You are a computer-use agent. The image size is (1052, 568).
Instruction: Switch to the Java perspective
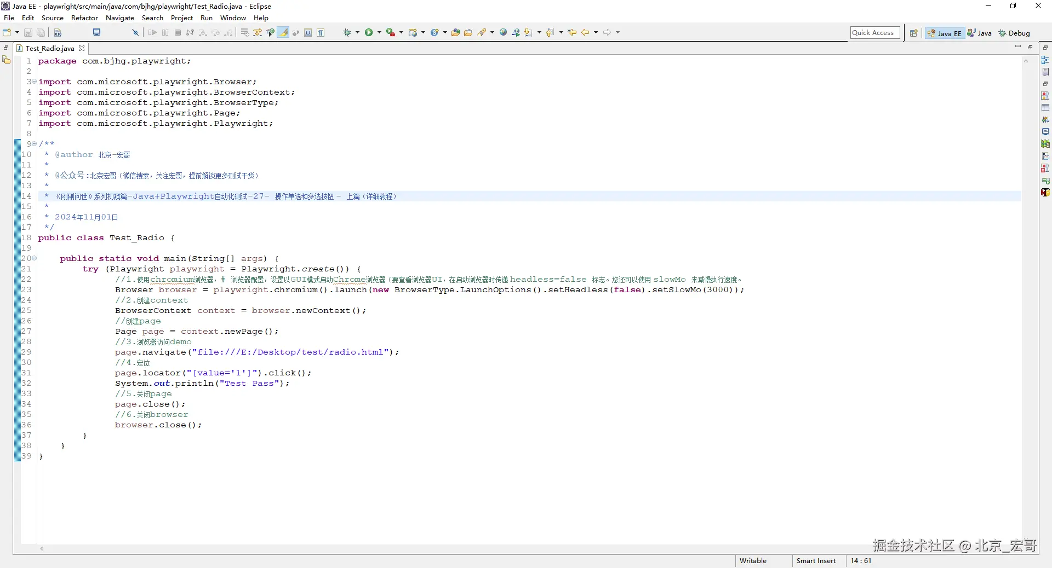(x=980, y=33)
